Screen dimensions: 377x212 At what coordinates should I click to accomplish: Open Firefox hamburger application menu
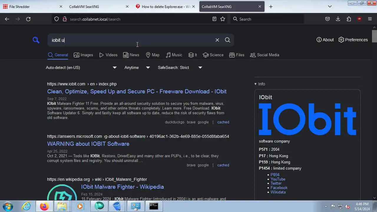(370, 19)
